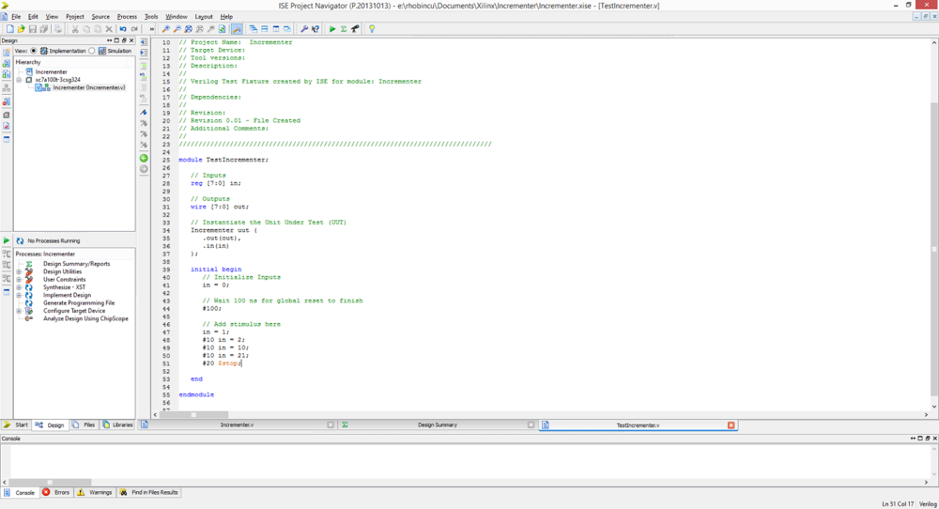Expand the Implement Design process node

19,295
